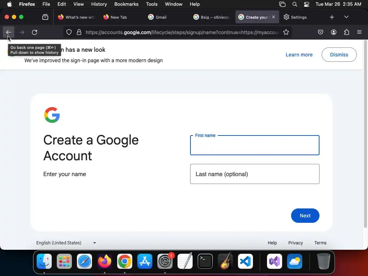Open the Edit menu
The image size is (368, 276).
pyautogui.click(x=61, y=4)
